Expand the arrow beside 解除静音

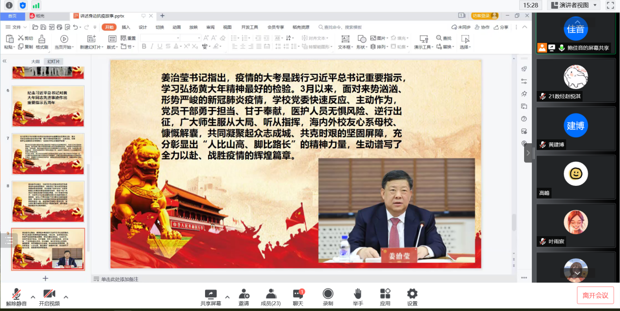pyautogui.click(x=33, y=297)
